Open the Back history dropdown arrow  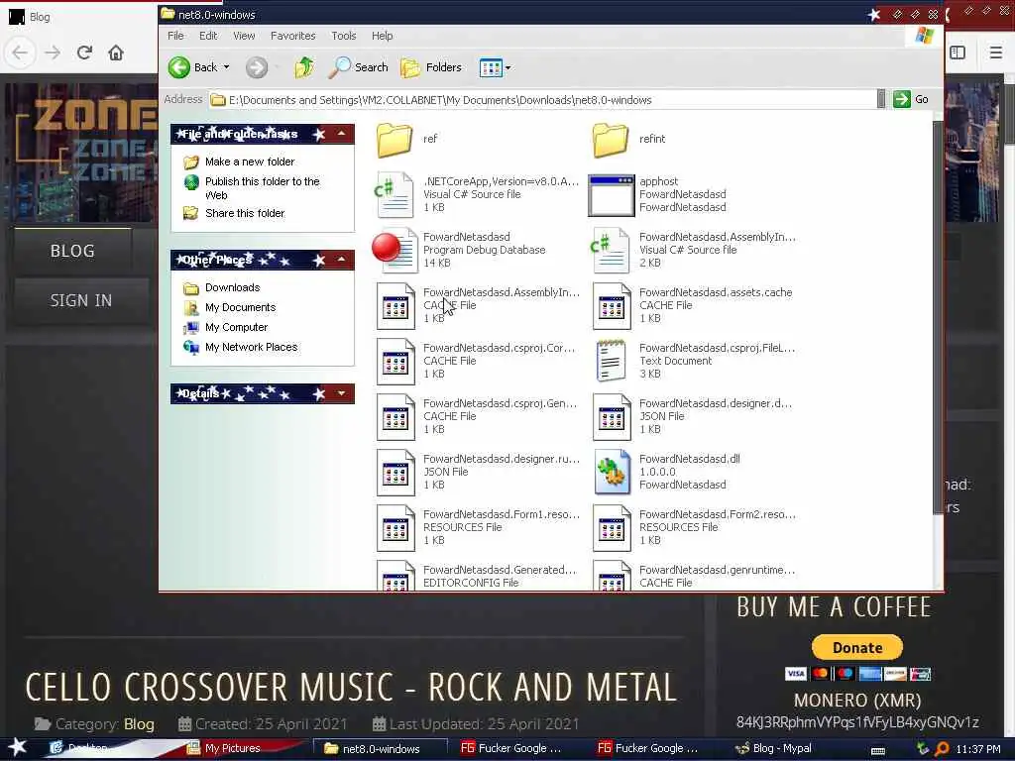click(x=227, y=67)
